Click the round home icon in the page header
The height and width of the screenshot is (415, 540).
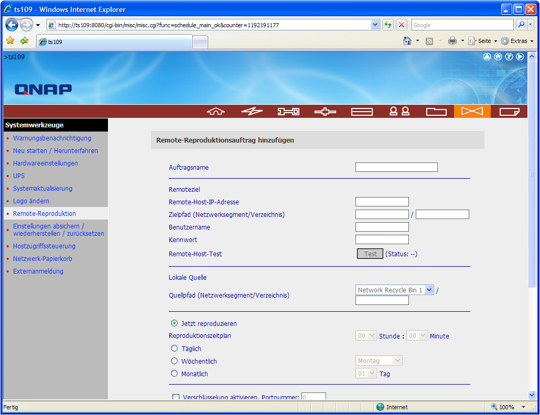[x=498, y=57]
